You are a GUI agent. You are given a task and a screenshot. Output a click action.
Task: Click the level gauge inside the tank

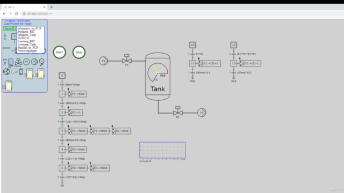(157, 73)
